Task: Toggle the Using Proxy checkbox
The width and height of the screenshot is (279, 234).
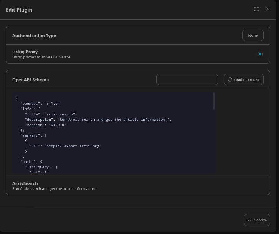Action: point(260,54)
